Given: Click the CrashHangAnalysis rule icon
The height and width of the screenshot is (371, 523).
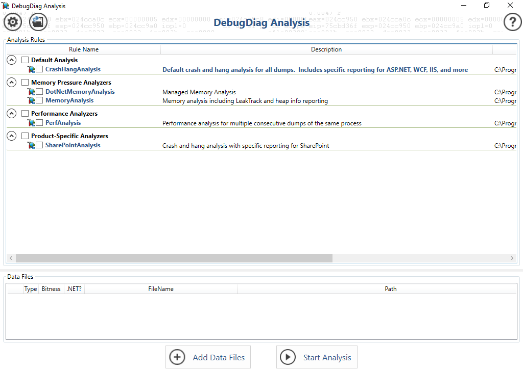Looking at the screenshot, I should pyautogui.click(x=31, y=69).
